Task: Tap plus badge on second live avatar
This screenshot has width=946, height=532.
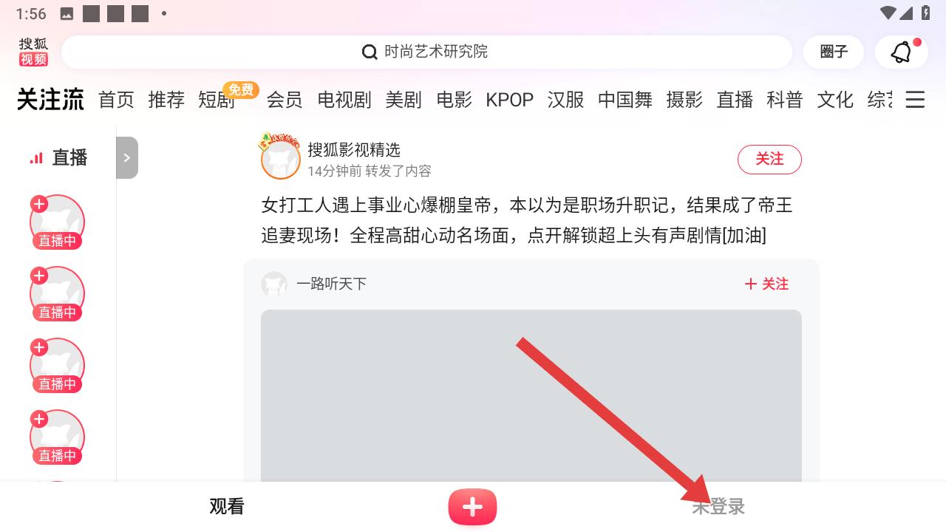Action: click(x=39, y=276)
